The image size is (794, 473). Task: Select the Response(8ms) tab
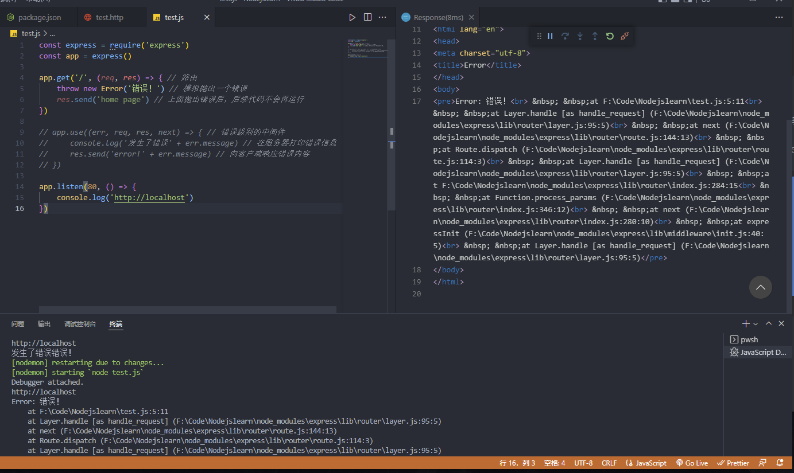[439, 18]
